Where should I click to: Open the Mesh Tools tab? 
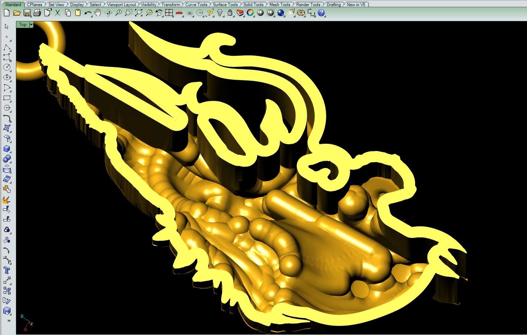(280, 5)
